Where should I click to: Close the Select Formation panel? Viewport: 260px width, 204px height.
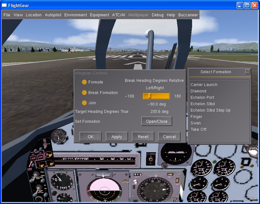point(248,72)
